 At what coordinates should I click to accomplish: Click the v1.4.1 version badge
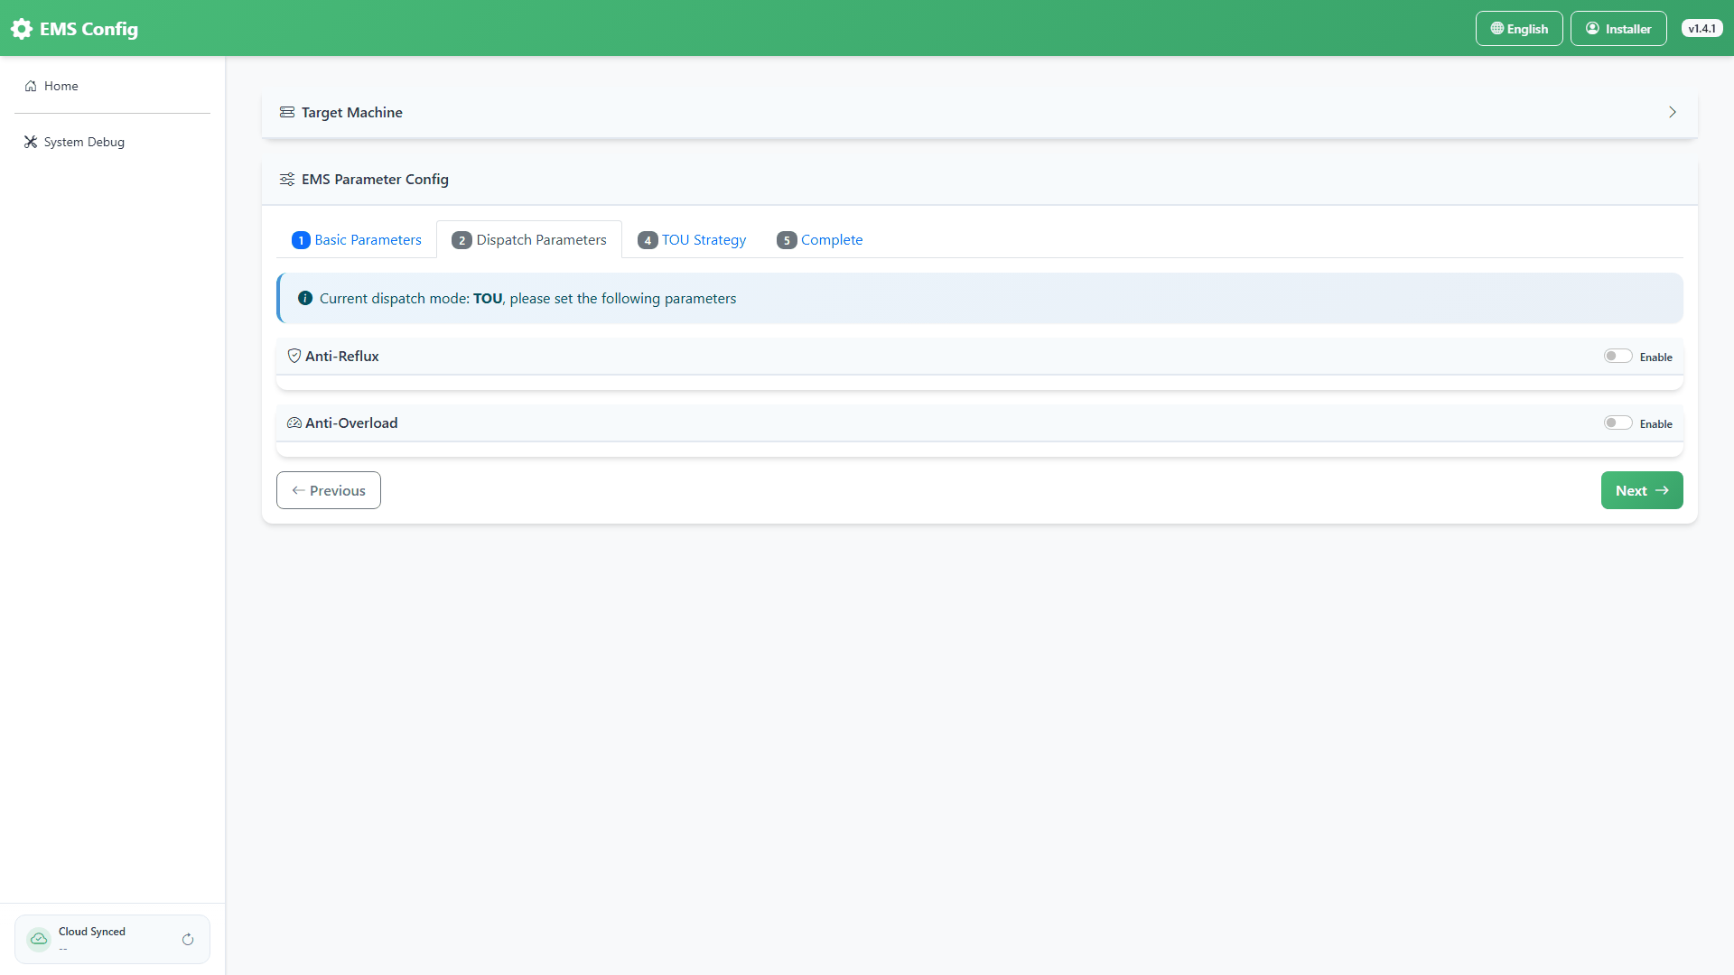coord(1702,29)
